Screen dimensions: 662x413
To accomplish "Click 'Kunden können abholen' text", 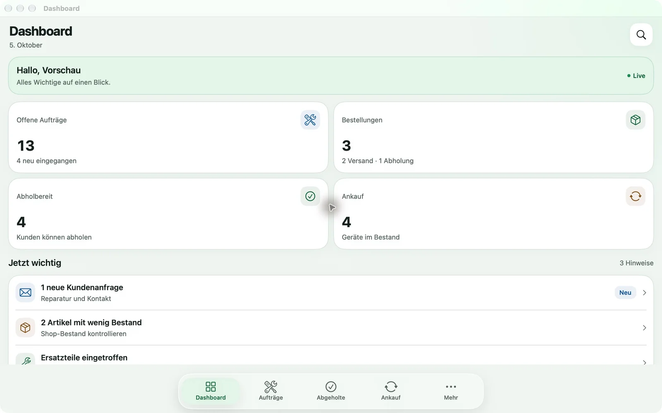I will coord(54,237).
